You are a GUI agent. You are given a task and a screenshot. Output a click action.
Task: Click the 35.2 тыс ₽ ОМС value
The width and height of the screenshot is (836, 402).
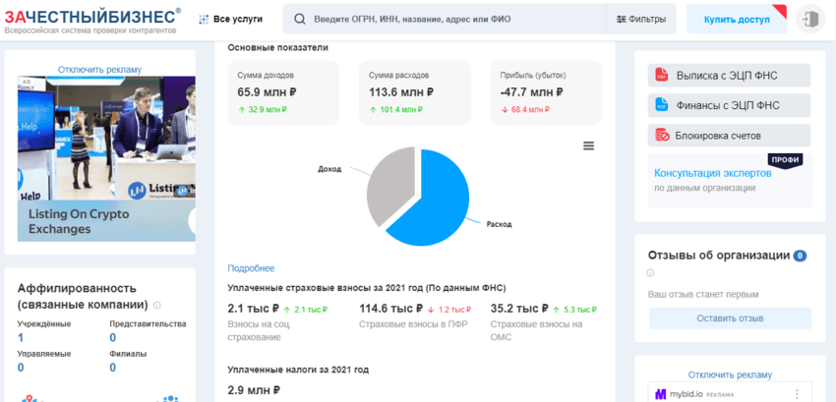pos(519,309)
